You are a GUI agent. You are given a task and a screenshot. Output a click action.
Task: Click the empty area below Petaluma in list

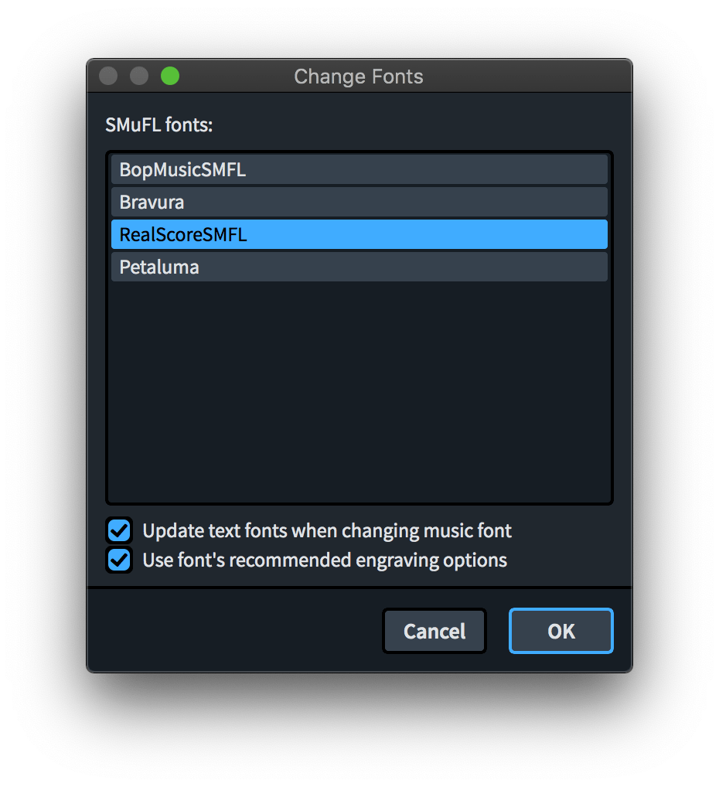[x=359, y=391]
